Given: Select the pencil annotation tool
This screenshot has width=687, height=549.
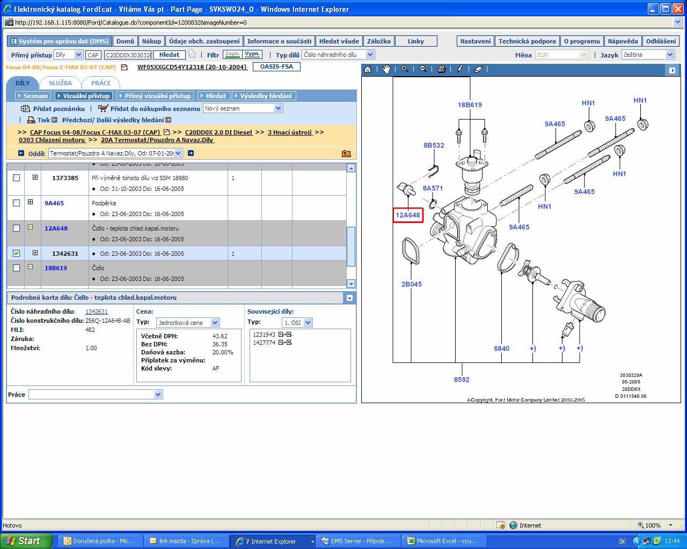Looking at the screenshot, I should (x=460, y=69).
